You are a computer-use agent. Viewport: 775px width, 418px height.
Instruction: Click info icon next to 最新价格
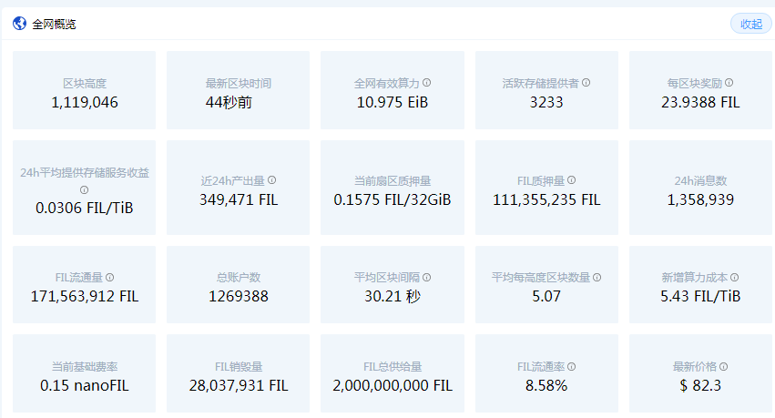point(724,366)
